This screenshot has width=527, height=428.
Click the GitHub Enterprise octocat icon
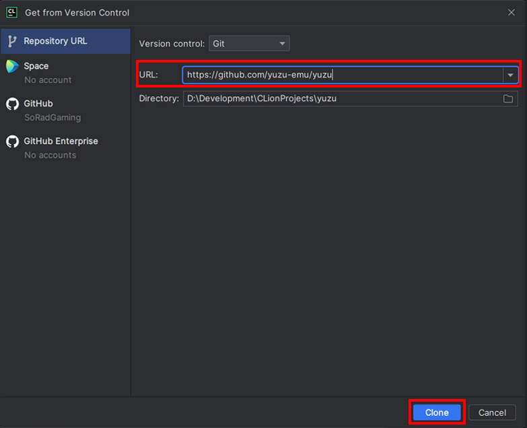tap(12, 141)
